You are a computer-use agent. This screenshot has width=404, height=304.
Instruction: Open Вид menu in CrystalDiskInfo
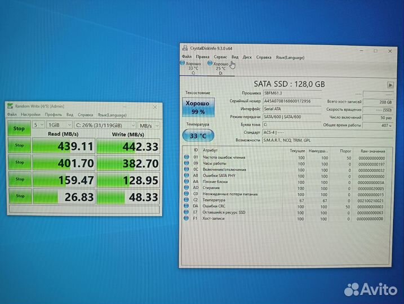pyautogui.click(x=235, y=57)
